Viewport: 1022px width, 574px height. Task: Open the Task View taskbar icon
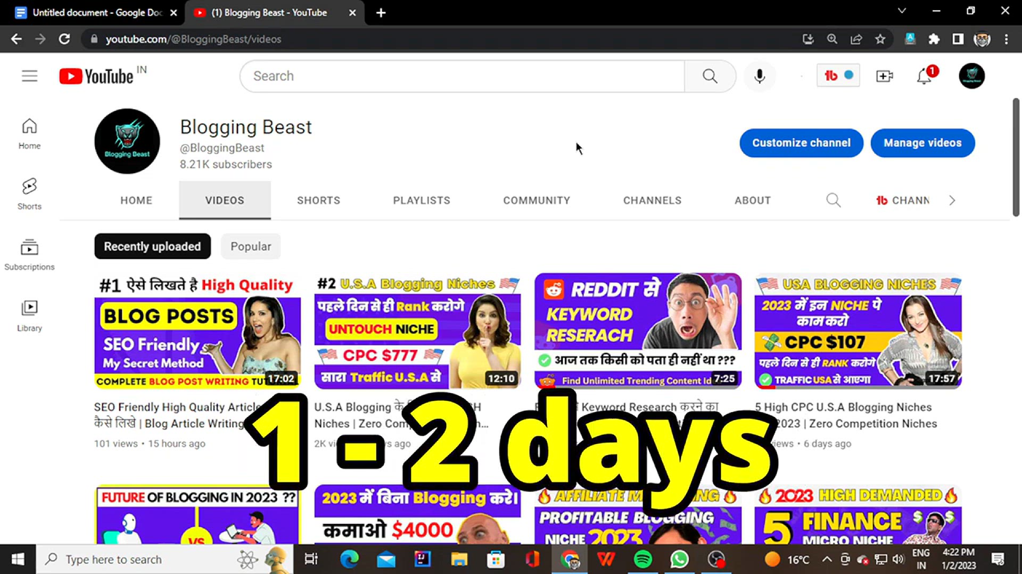point(311,559)
